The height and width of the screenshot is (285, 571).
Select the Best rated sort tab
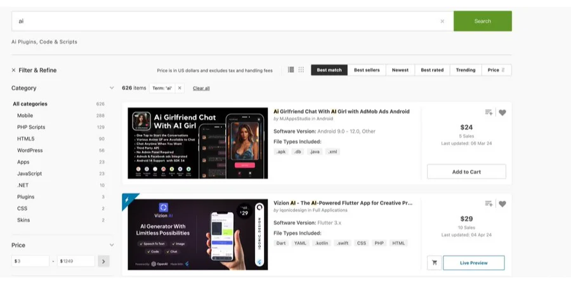[x=432, y=70]
